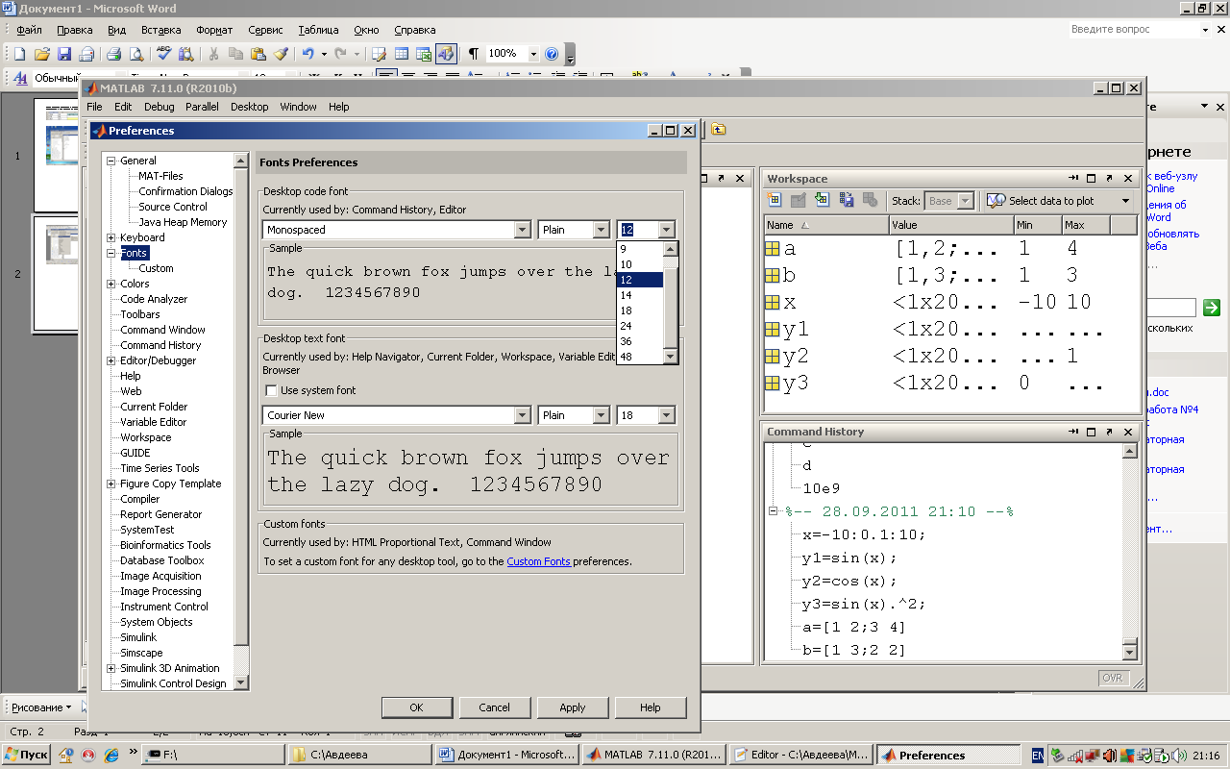Open the Courier New font name dropdown
This screenshot has height=769, width=1230.
click(x=522, y=415)
